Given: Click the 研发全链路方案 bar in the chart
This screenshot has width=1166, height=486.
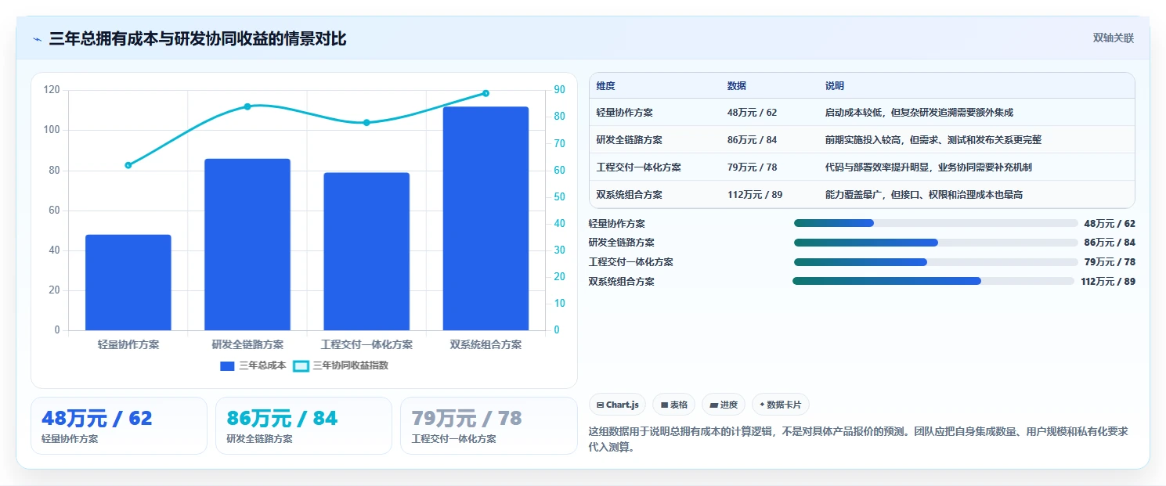Looking at the screenshot, I should coord(247,244).
